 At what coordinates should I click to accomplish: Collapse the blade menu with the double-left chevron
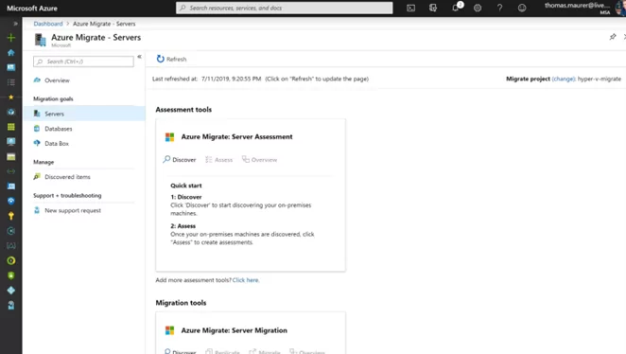tap(139, 57)
